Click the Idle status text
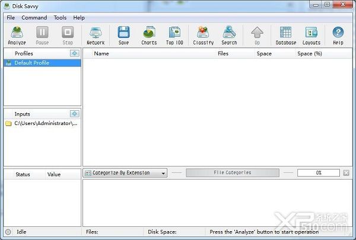The width and height of the screenshot is (356, 240). point(21,232)
